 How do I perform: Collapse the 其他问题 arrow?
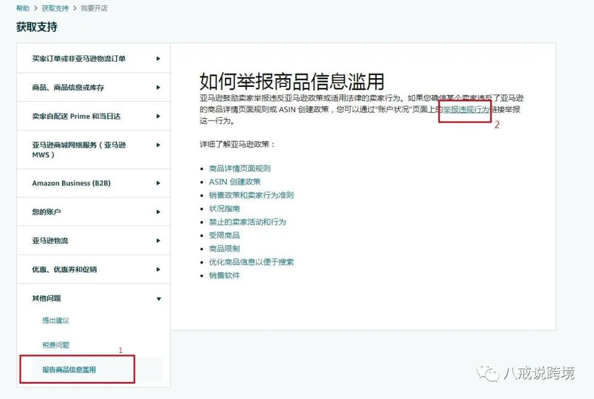(x=159, y=299)
